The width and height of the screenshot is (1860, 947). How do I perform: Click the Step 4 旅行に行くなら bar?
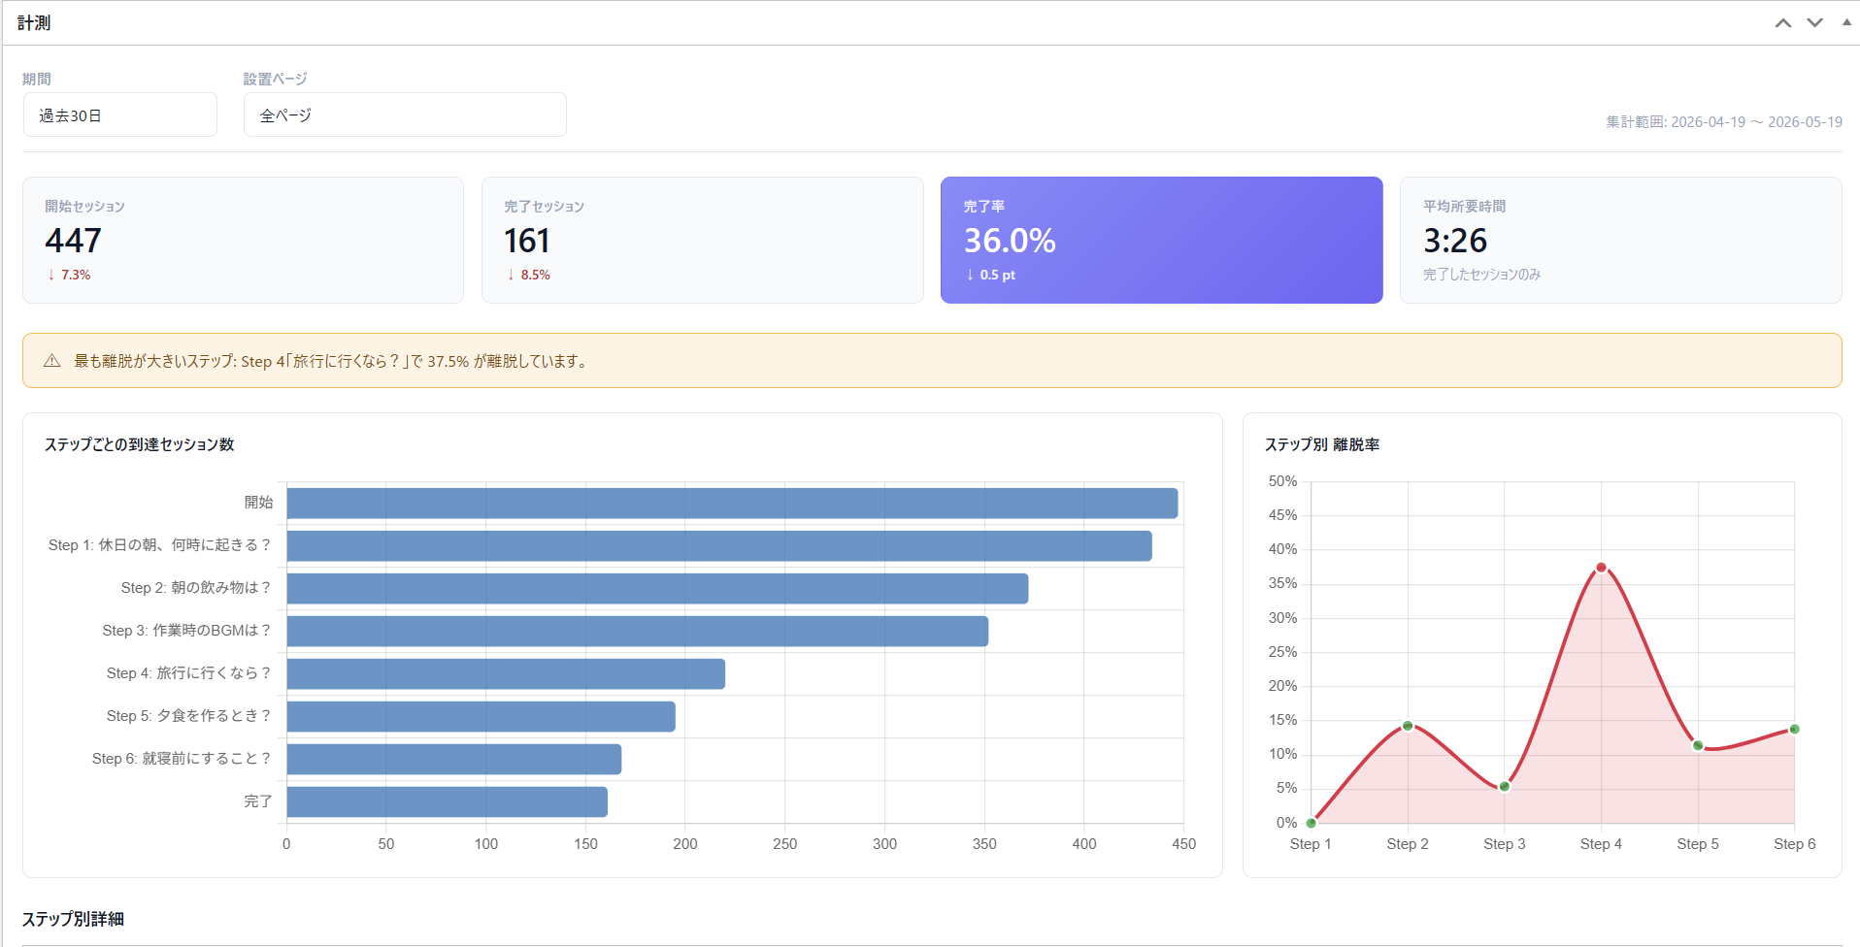506,674
